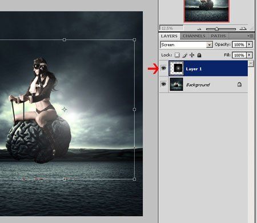Click Navigator zoom out small mountains icon
The height and width of the screenshot is (223, 257).
[x=199, y=29]
